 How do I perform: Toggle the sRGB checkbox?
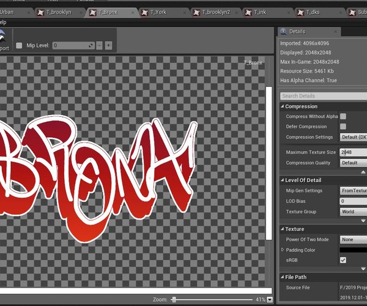[x=343, y=260]
